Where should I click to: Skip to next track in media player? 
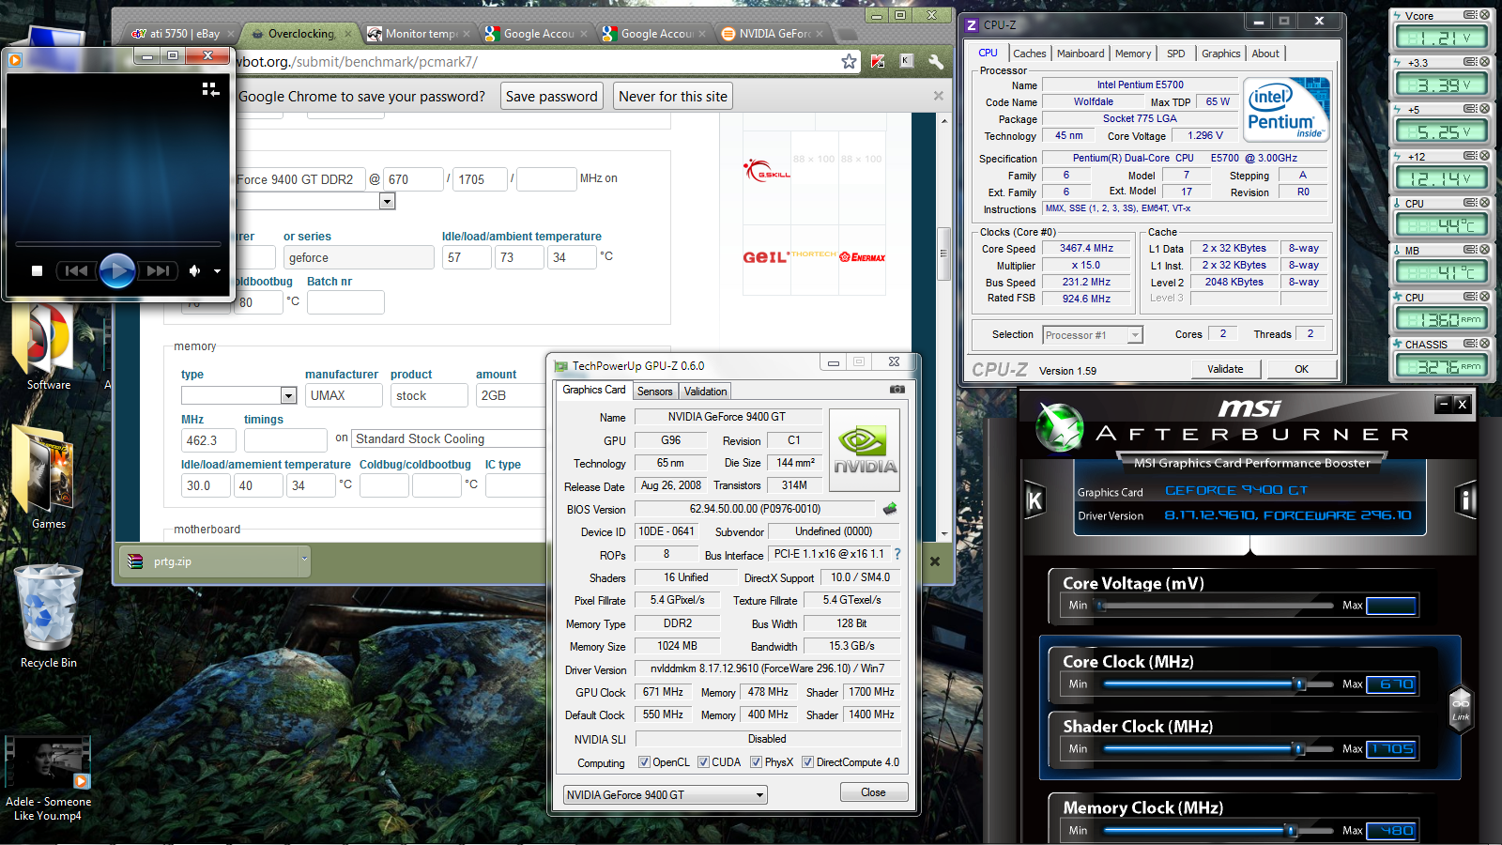click(158, 270)
